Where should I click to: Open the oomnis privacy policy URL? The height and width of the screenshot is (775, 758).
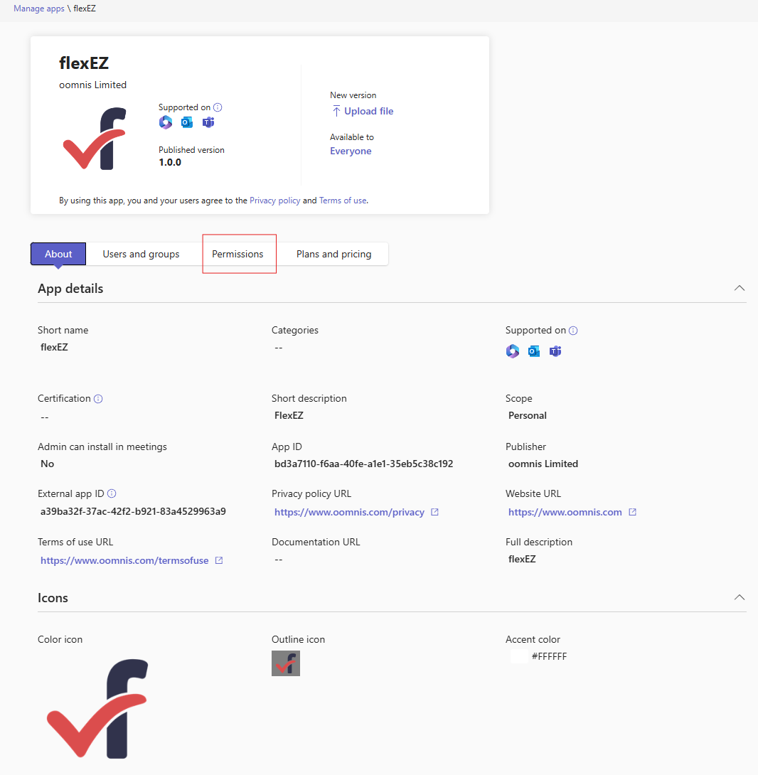tap(349, 512)
